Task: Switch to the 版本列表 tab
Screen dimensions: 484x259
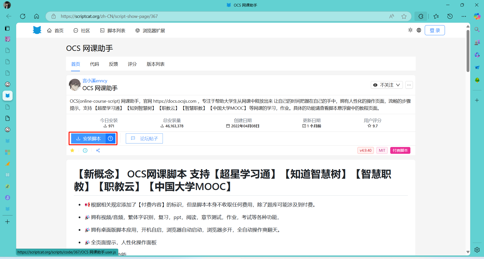Action: [x=156, y=64]
